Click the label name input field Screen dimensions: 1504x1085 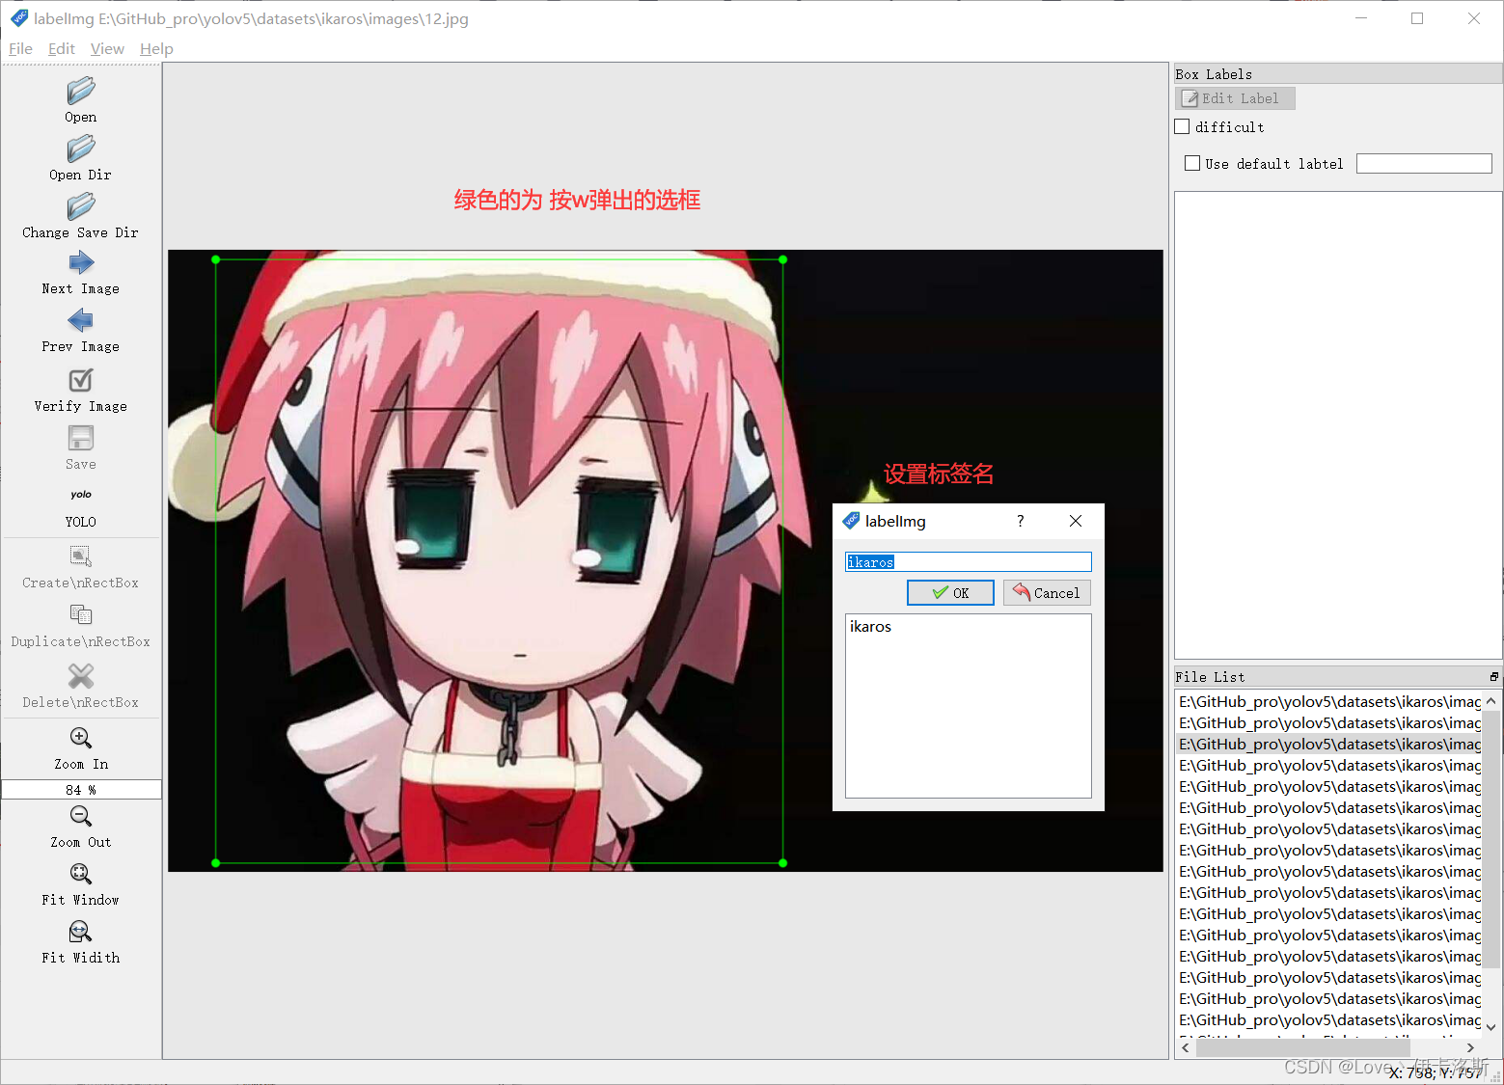(x=969, y=561)
